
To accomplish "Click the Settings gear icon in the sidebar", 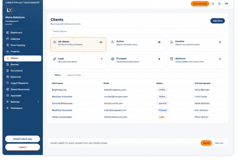I will [8, 102].
